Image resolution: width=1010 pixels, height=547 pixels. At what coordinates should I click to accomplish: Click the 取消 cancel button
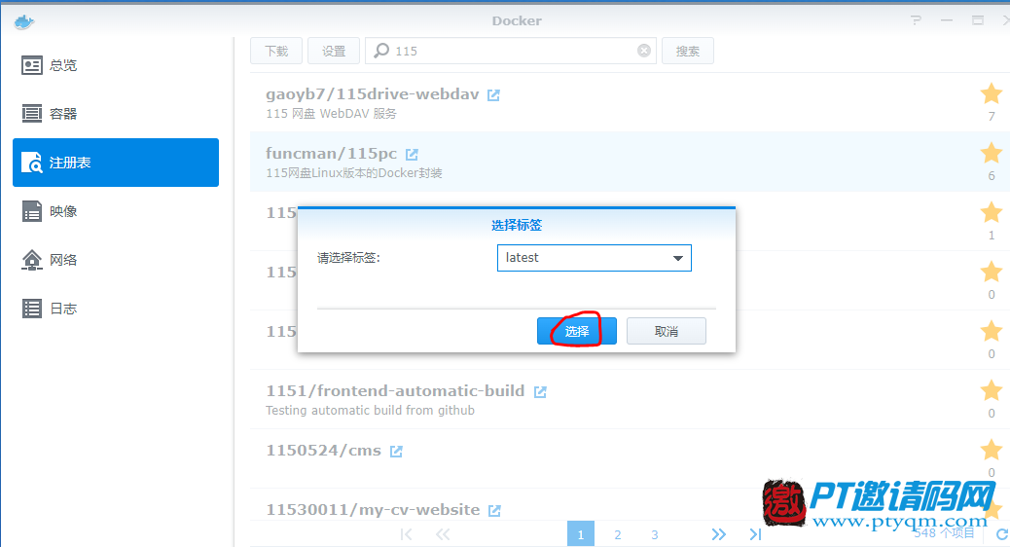(666, 331)
